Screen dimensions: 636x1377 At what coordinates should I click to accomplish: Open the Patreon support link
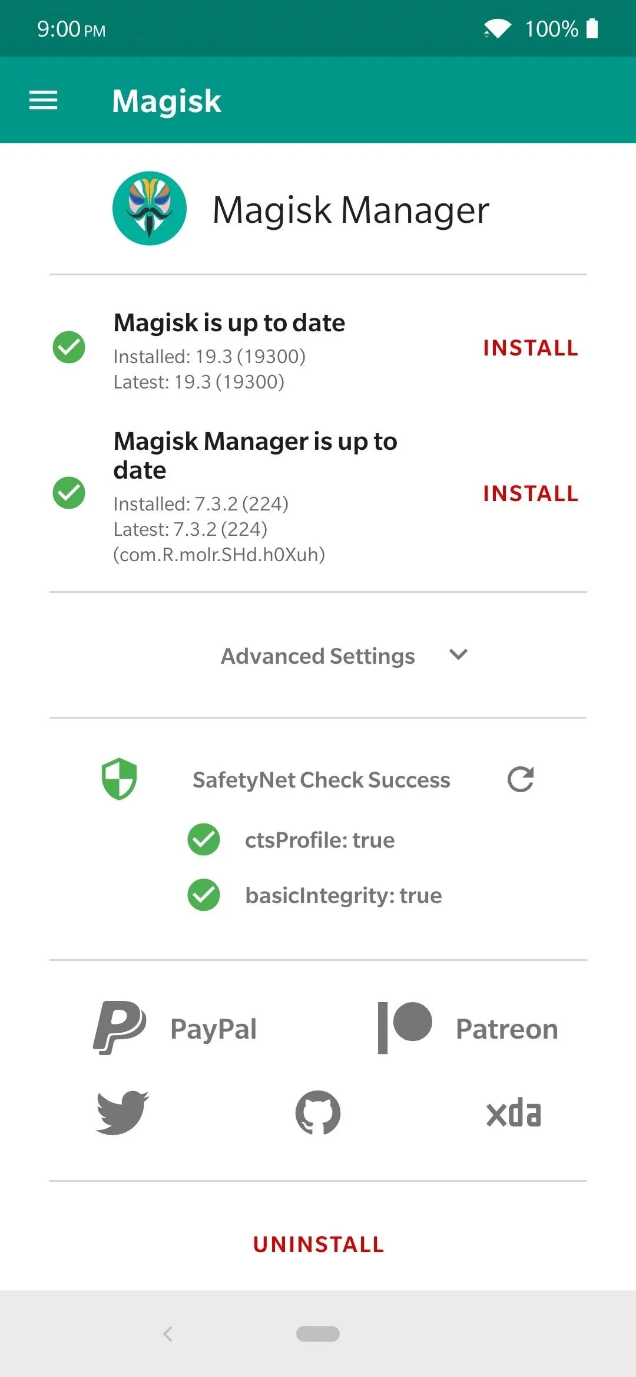click(x=468, y=1029)
